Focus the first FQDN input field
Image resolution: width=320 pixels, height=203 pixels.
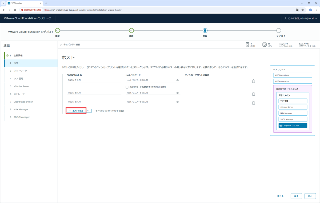94,80
